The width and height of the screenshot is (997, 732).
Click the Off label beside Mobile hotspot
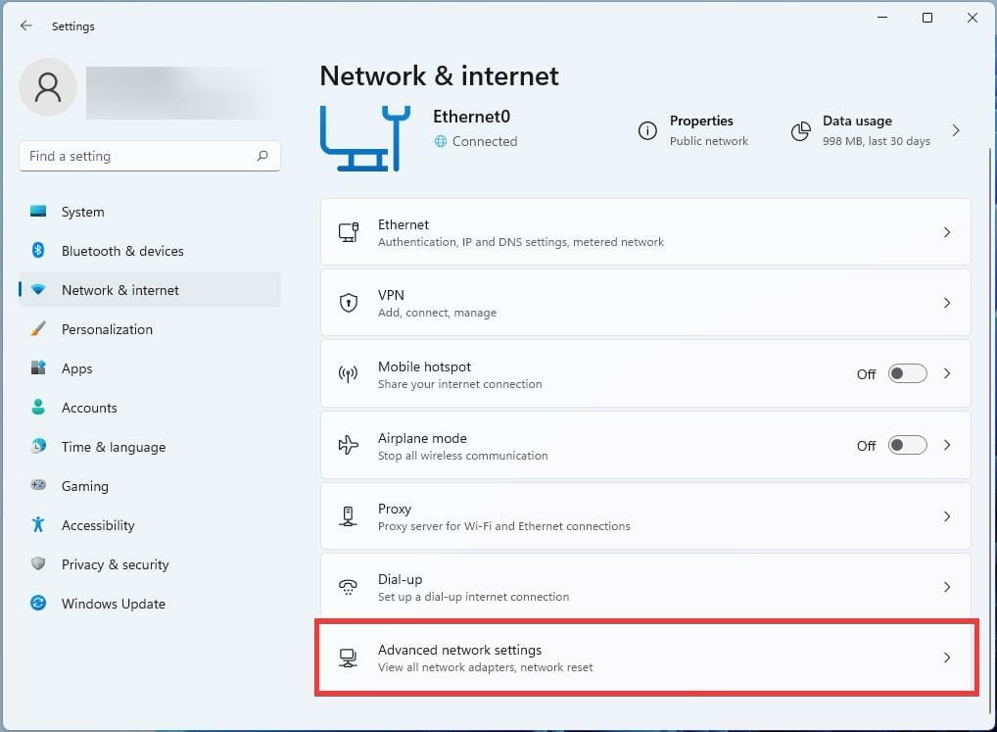click(866, 374)
